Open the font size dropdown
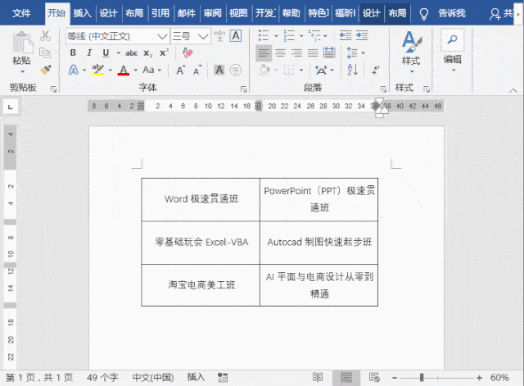This screenshot has height=386, width=524. click(203, 36)
